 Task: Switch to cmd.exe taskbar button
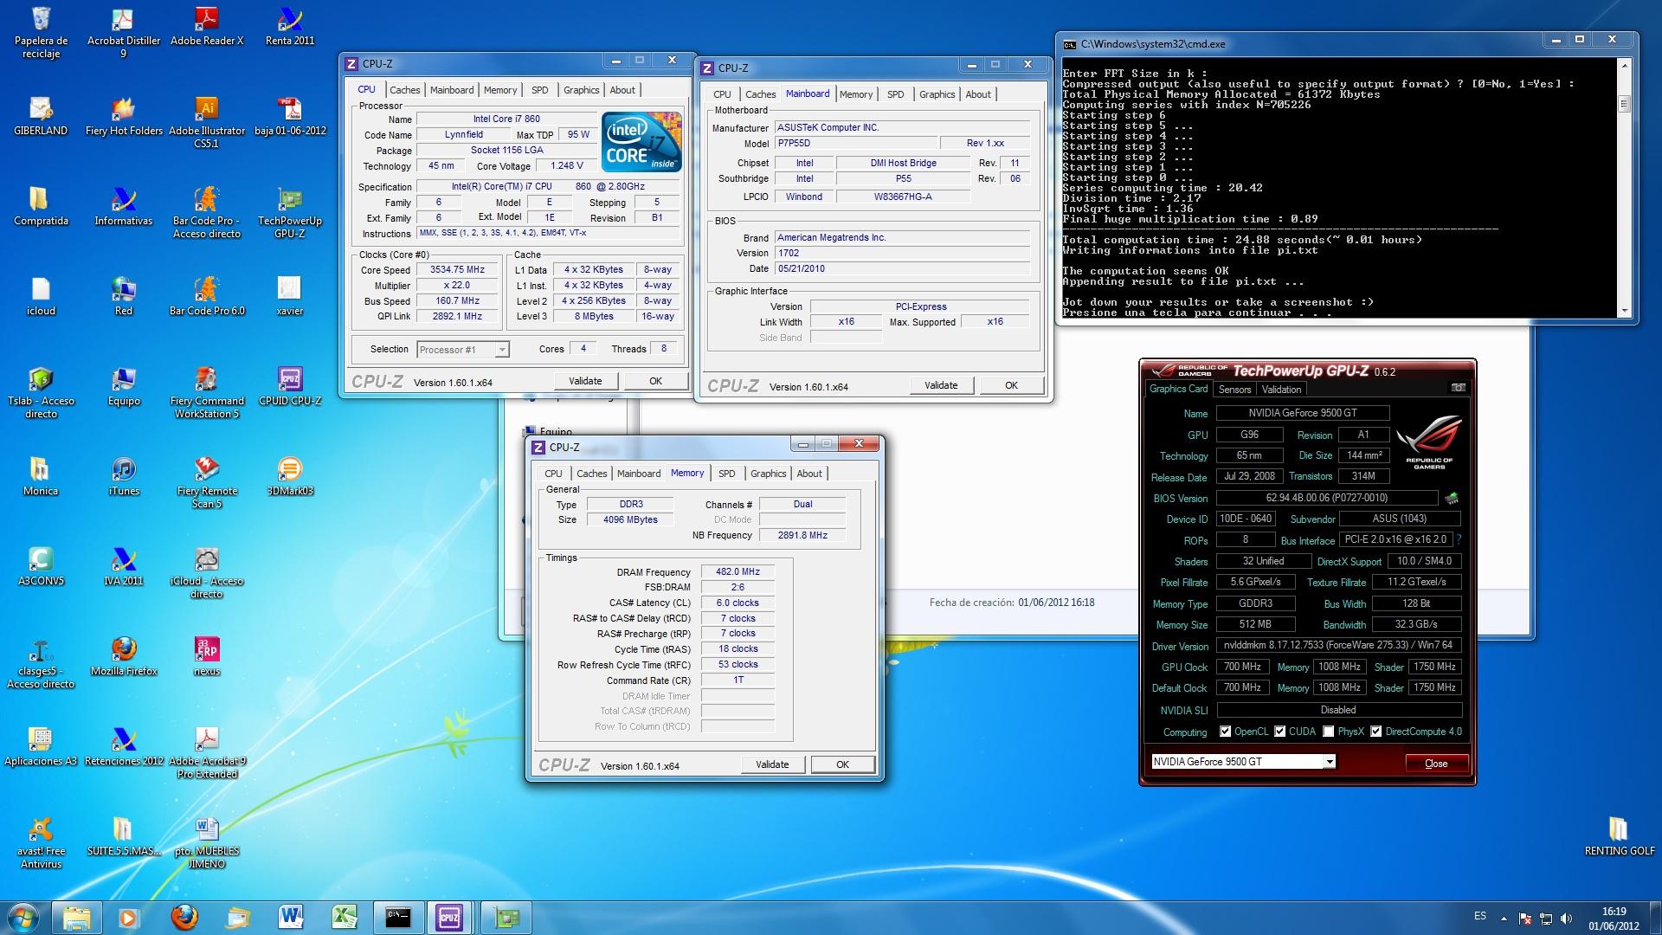click(398, 917)
